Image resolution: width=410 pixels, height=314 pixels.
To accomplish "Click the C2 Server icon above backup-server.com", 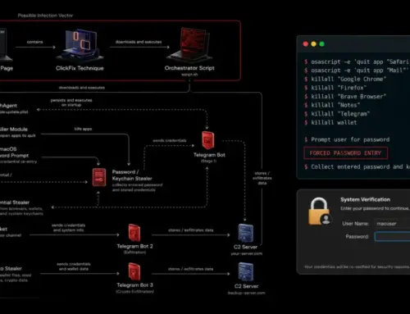I will [x=246, y=271].
